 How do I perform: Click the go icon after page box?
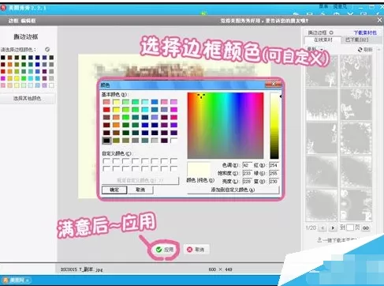(366, 228)
